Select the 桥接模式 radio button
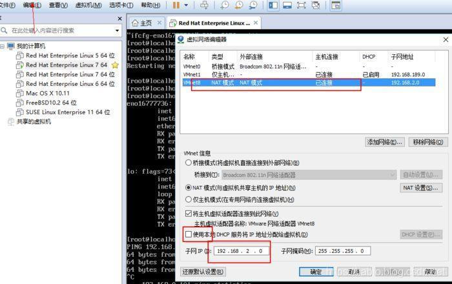452x284 pixels. point(189,163)
